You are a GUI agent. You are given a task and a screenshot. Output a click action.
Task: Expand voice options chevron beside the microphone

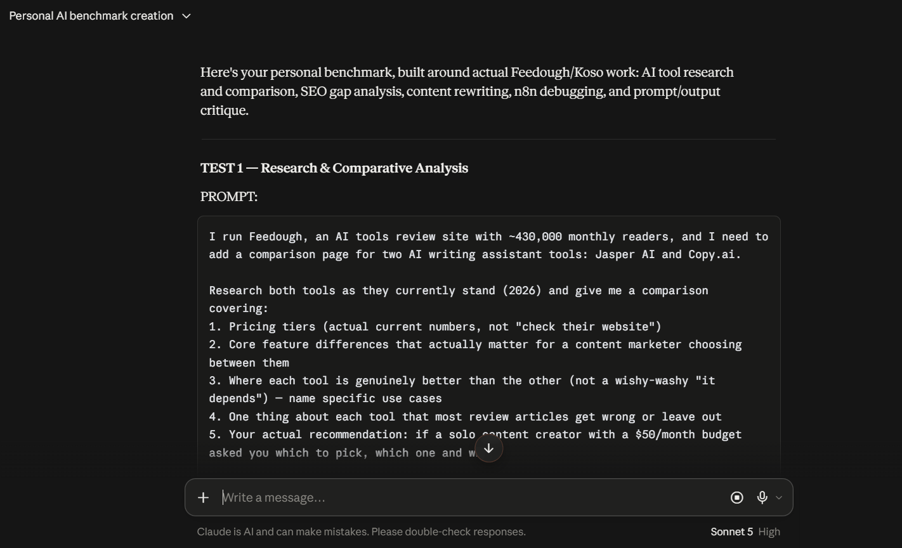click(779, 498)
